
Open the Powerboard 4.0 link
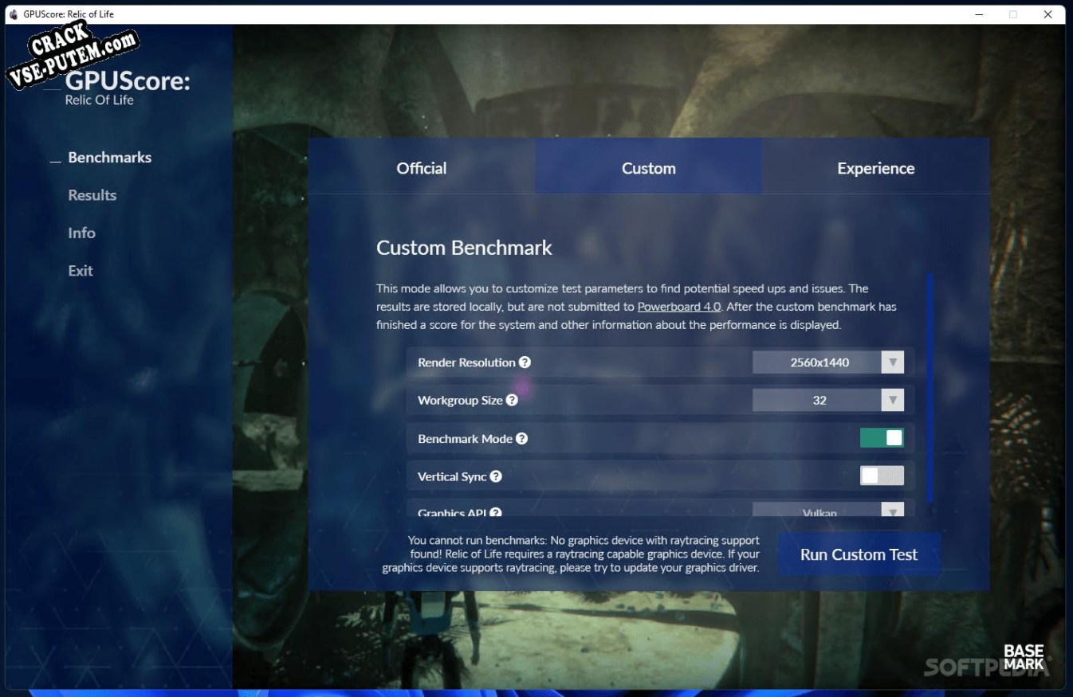(x=680, y=307)
